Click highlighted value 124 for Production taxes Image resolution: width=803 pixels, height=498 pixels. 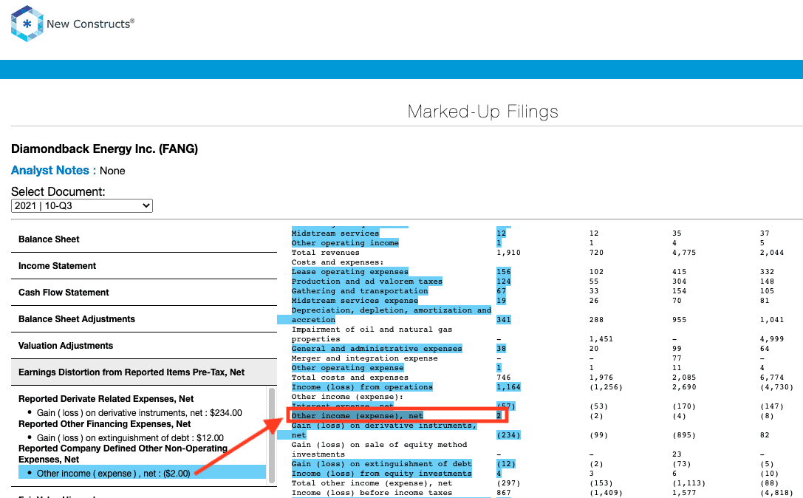(504, 282)
